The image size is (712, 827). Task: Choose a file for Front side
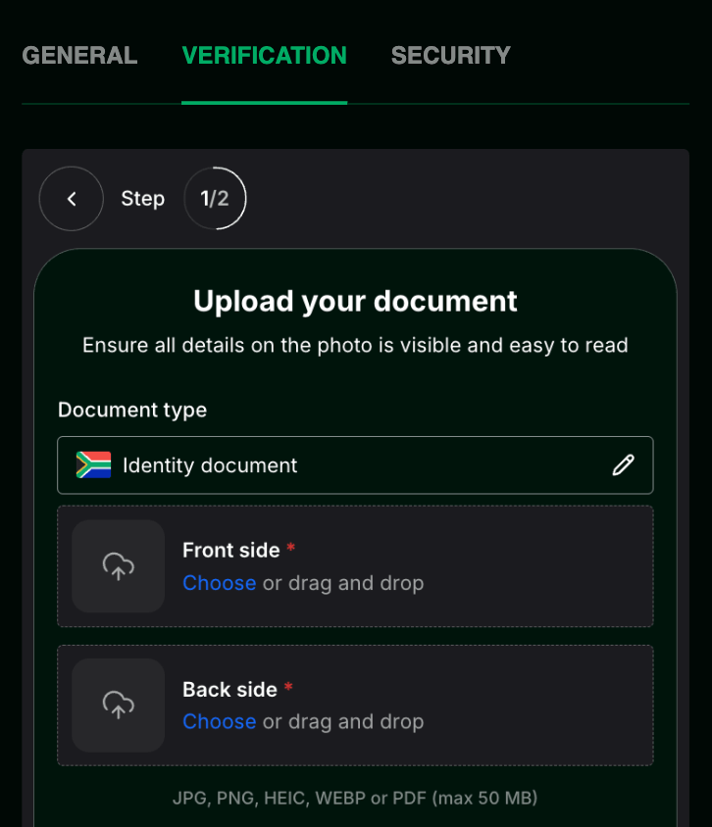click(219, 583)
